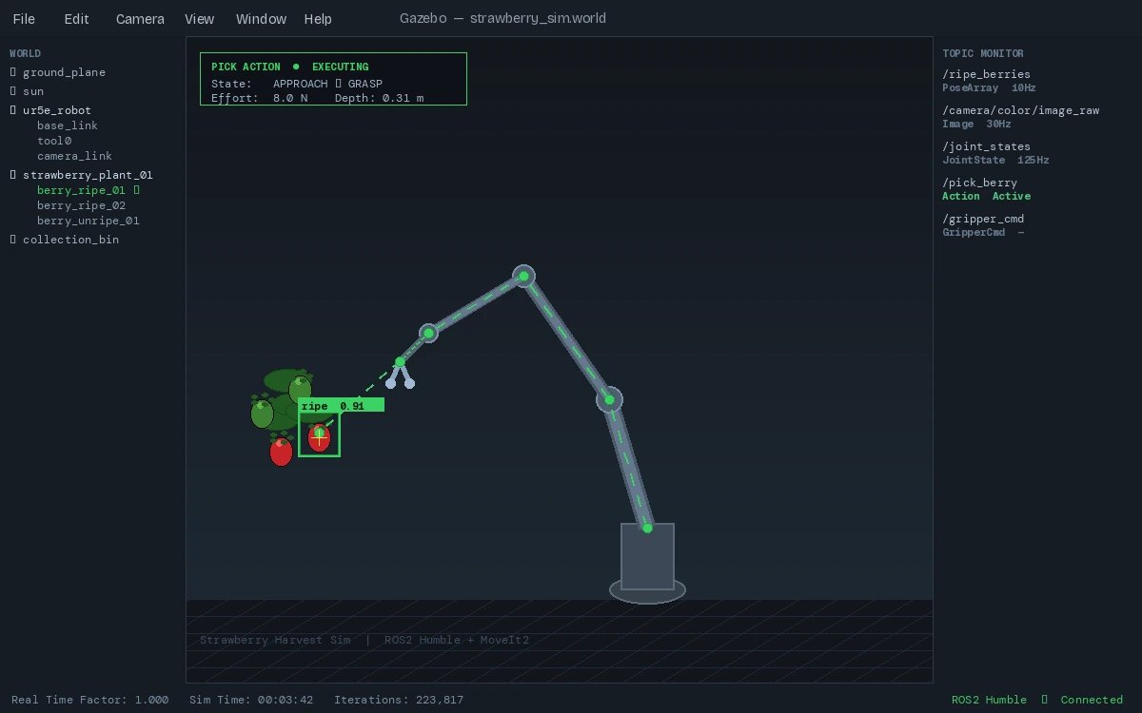
Task: Toggle the green EXECUTING status indicator
Action: pyautogui.click(x=296, y=67)
